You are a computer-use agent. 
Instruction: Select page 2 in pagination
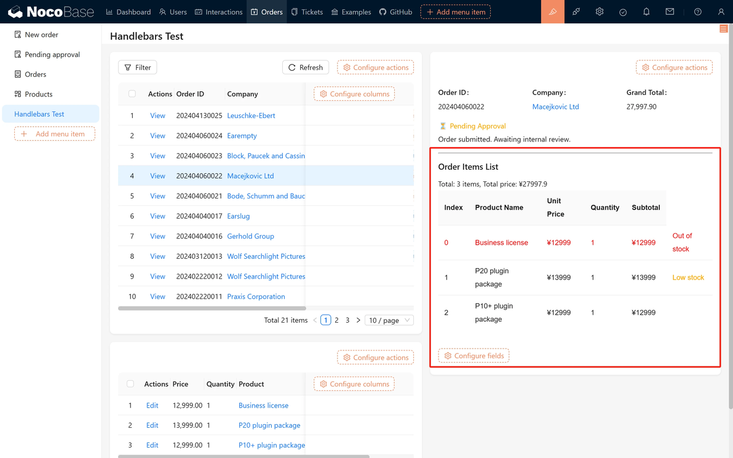click(336, 320)
